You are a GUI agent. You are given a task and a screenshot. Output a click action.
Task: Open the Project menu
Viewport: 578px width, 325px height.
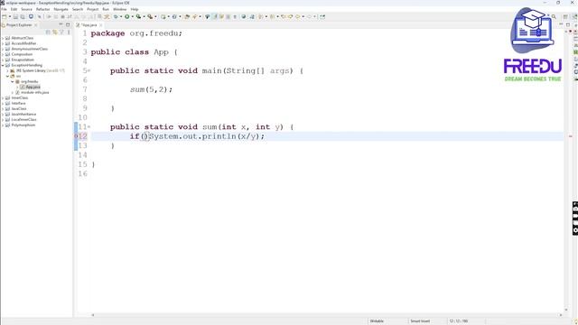92,9
